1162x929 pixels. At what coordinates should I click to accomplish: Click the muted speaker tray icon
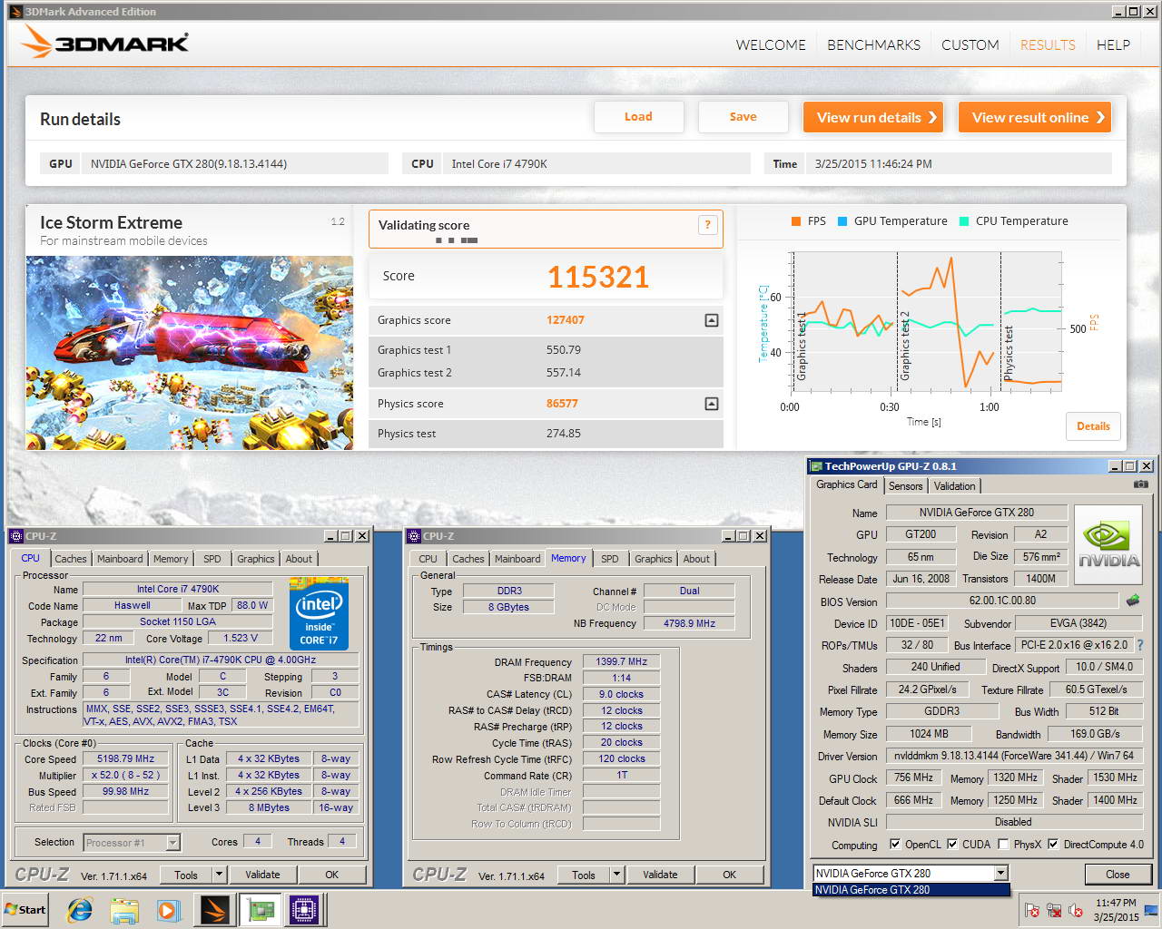(1076, 910)
